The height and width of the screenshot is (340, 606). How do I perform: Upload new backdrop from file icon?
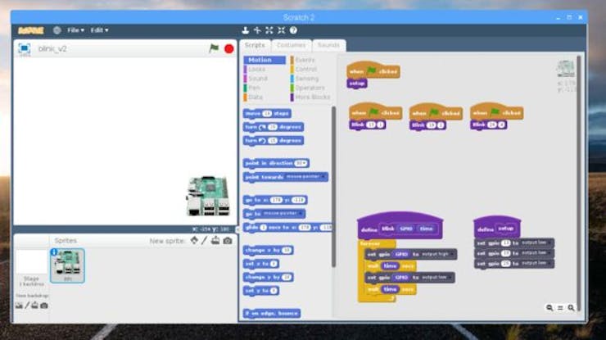pyautogui.click(x=34, y=306)
